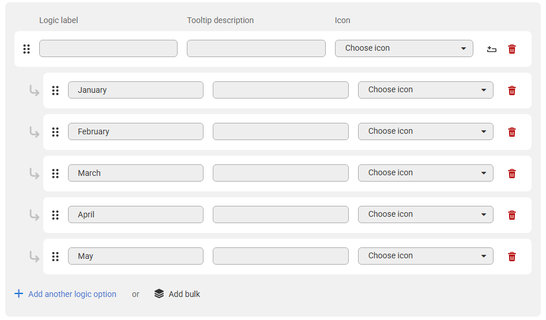The image size is (546, 320).
Task: Click the trash icon for March
Action: (511, 174)
